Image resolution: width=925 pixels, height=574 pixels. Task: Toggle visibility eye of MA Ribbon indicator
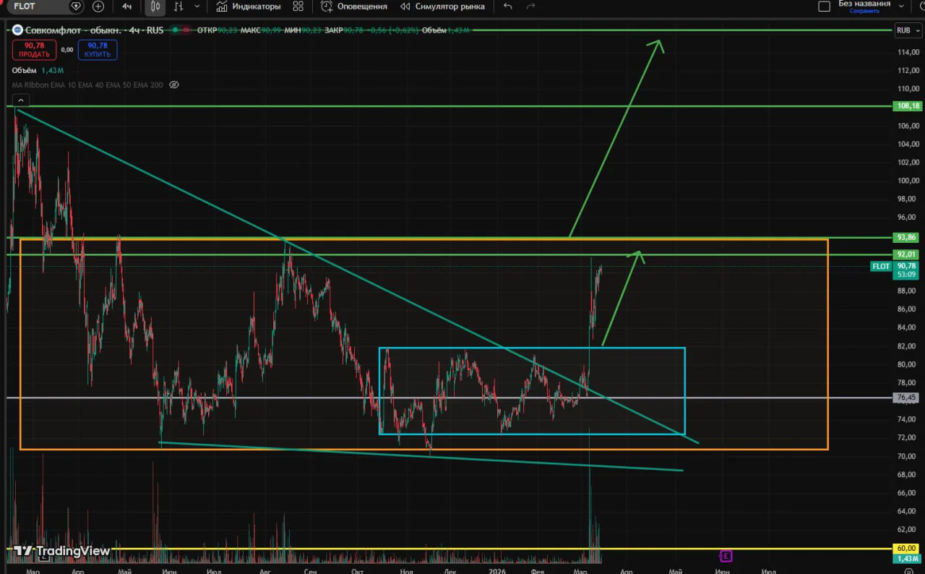pyautogui.click(x=173, y=85)
